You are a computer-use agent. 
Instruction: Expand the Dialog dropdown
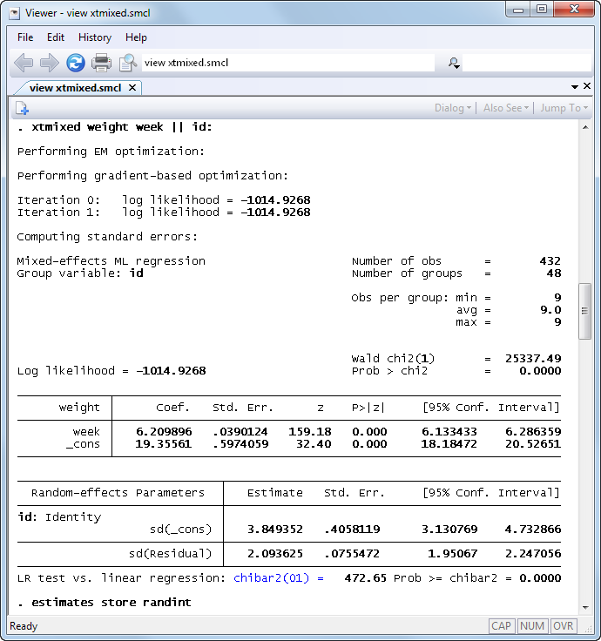(x=453, y=108)
